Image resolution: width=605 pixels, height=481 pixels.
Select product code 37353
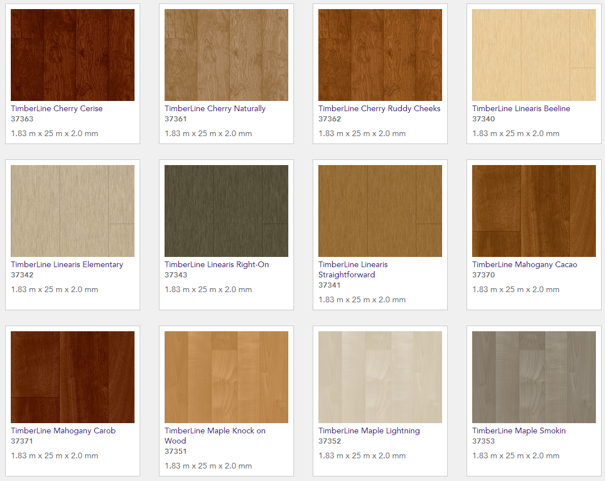484,441
